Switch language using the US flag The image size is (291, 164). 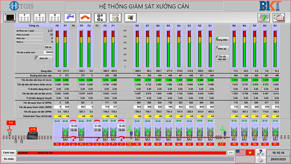click(240, 153)
